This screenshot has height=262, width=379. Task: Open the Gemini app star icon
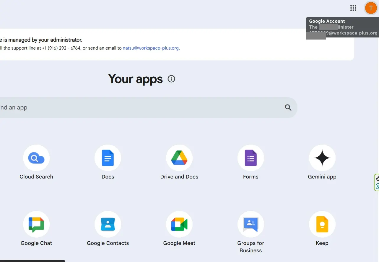[x=322, y=158]
